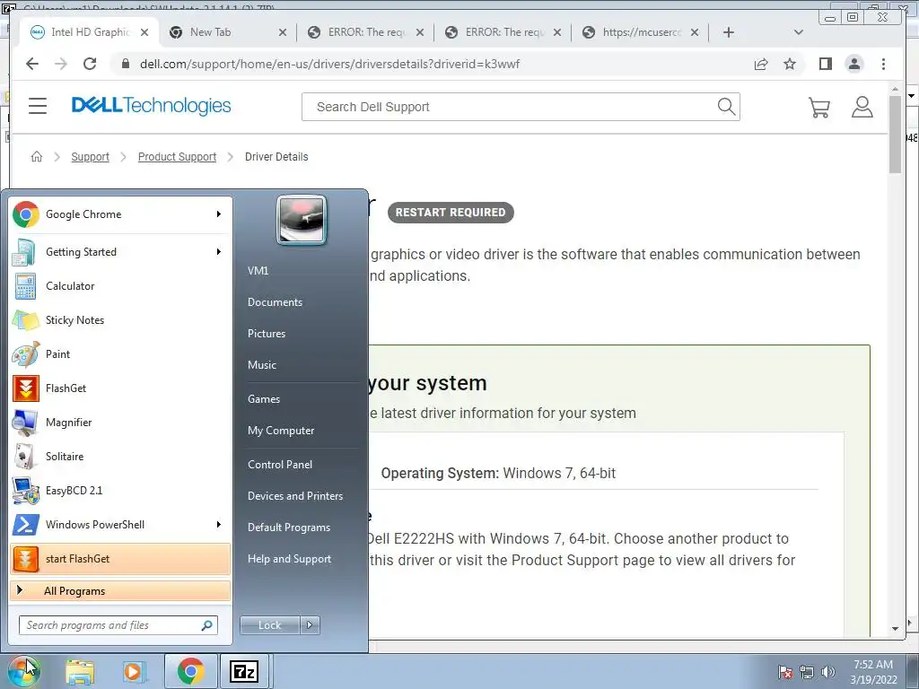
Task: Share this page icon in address bar
Action: point(761,64)
